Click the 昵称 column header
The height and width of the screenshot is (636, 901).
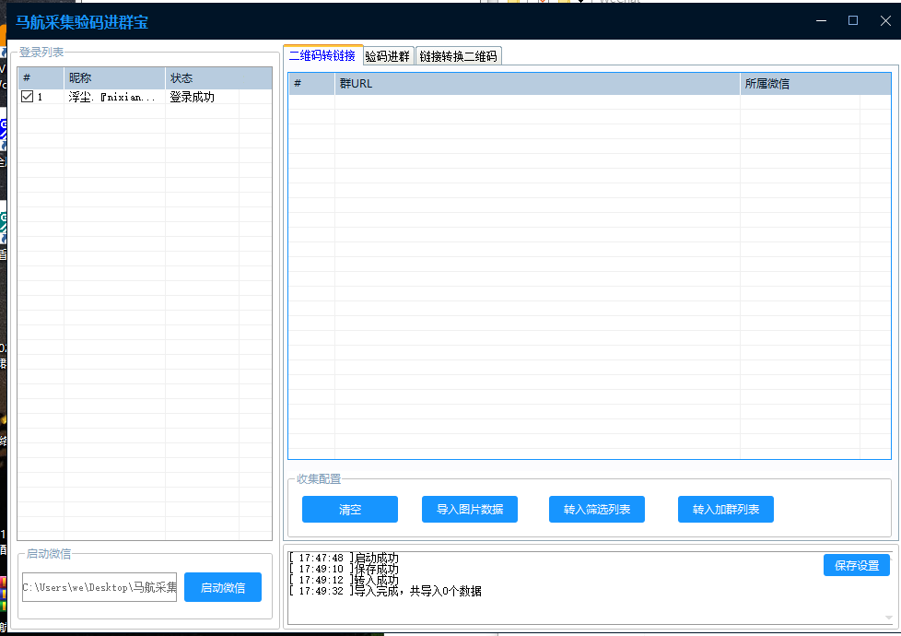pyautogui.click(x=113, y=78)
